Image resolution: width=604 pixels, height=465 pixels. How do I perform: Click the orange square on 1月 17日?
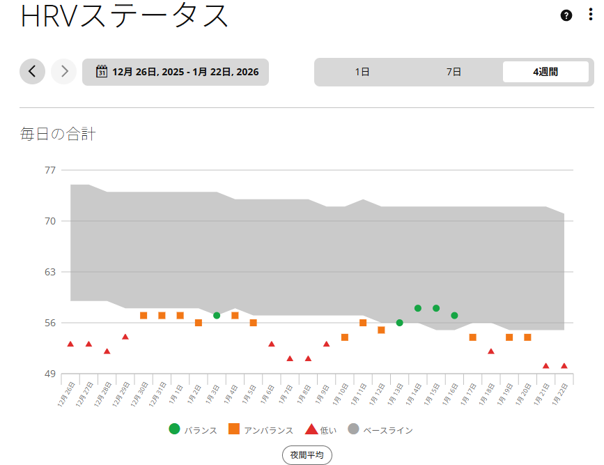coord(472,337)
